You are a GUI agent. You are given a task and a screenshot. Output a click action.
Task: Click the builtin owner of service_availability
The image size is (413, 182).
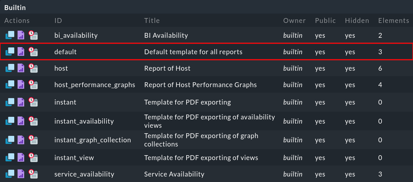(293, 174)
